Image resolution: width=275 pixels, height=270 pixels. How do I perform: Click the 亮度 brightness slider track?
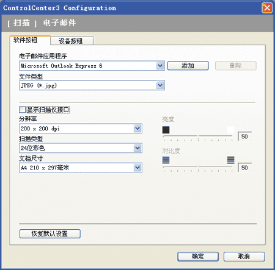point(197,136)
